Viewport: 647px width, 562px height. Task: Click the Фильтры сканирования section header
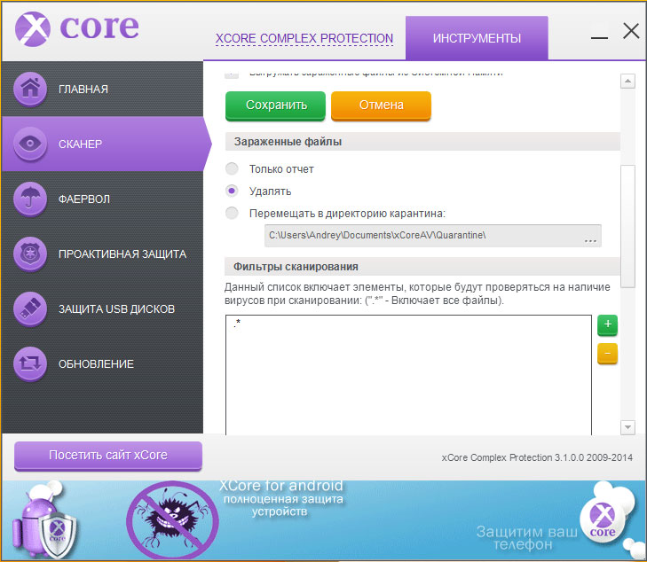[x=422, y=267]
